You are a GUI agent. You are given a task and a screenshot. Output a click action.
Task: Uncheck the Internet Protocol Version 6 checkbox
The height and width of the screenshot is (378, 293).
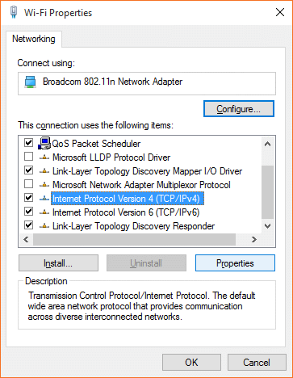[28, 212]
